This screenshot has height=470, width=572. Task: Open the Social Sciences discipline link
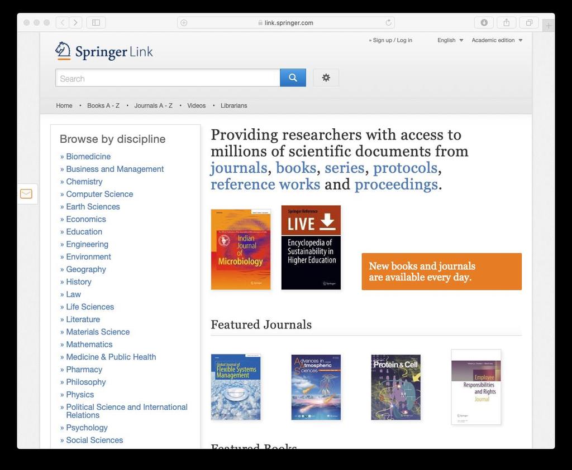94,440
